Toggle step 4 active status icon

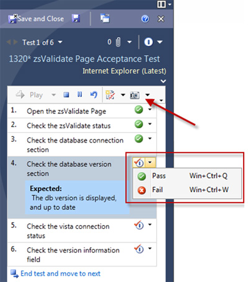[x=139, y=162]
